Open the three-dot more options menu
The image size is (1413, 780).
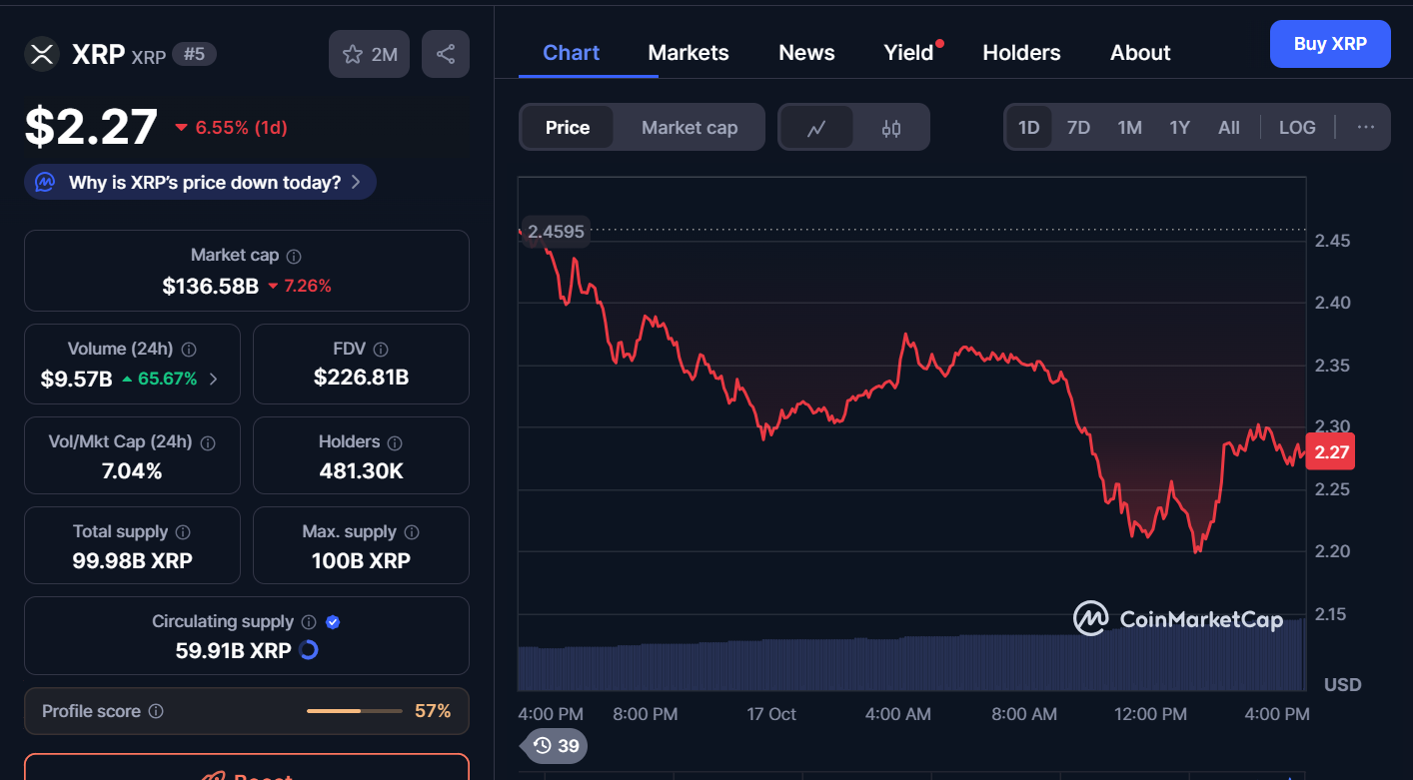click(1366, 128)
